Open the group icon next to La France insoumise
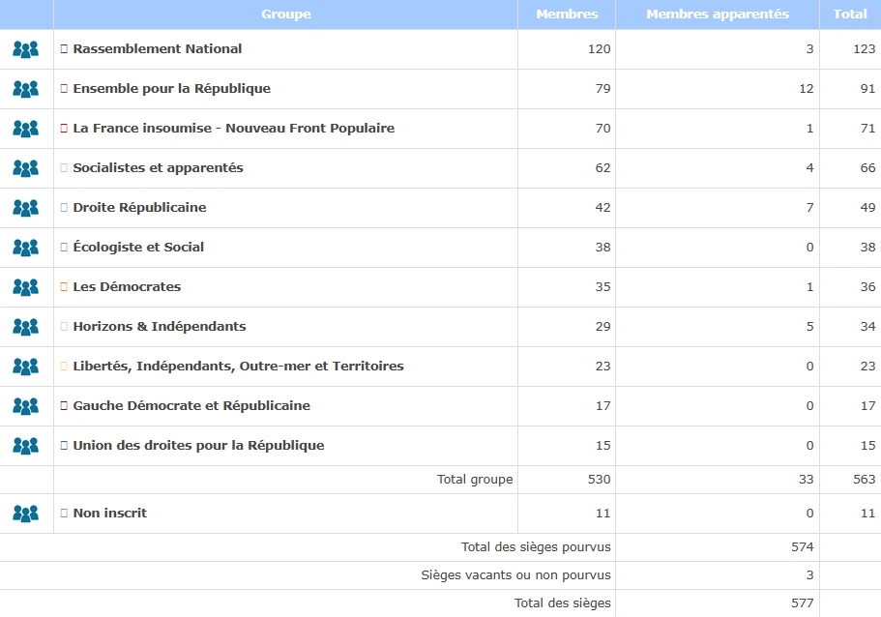Screen dimensions: 881x617 click(x=26, y=129)
